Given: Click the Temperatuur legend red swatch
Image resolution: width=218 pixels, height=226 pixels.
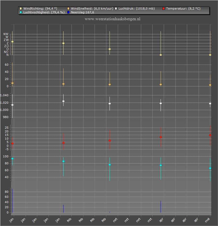Looking at the screenshot, I should click(x=163, y=9).
